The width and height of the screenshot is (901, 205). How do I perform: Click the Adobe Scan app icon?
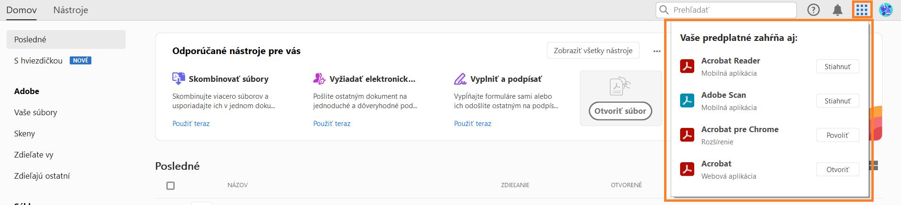pos(687,101)
